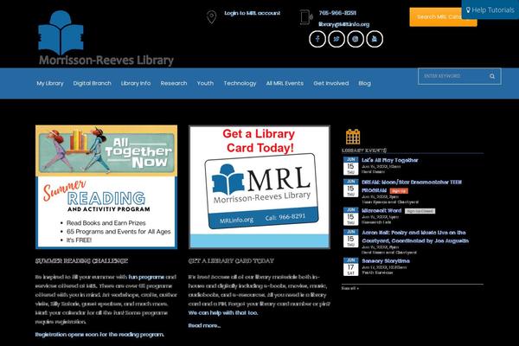This screenshot has width=519, height=346.
Task: Click Sign Up Closed badge for Microsoft Word
Action: coord(420,211)
